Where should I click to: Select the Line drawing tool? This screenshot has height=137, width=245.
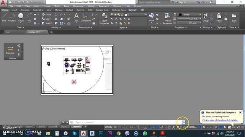(x=4, y=18)
